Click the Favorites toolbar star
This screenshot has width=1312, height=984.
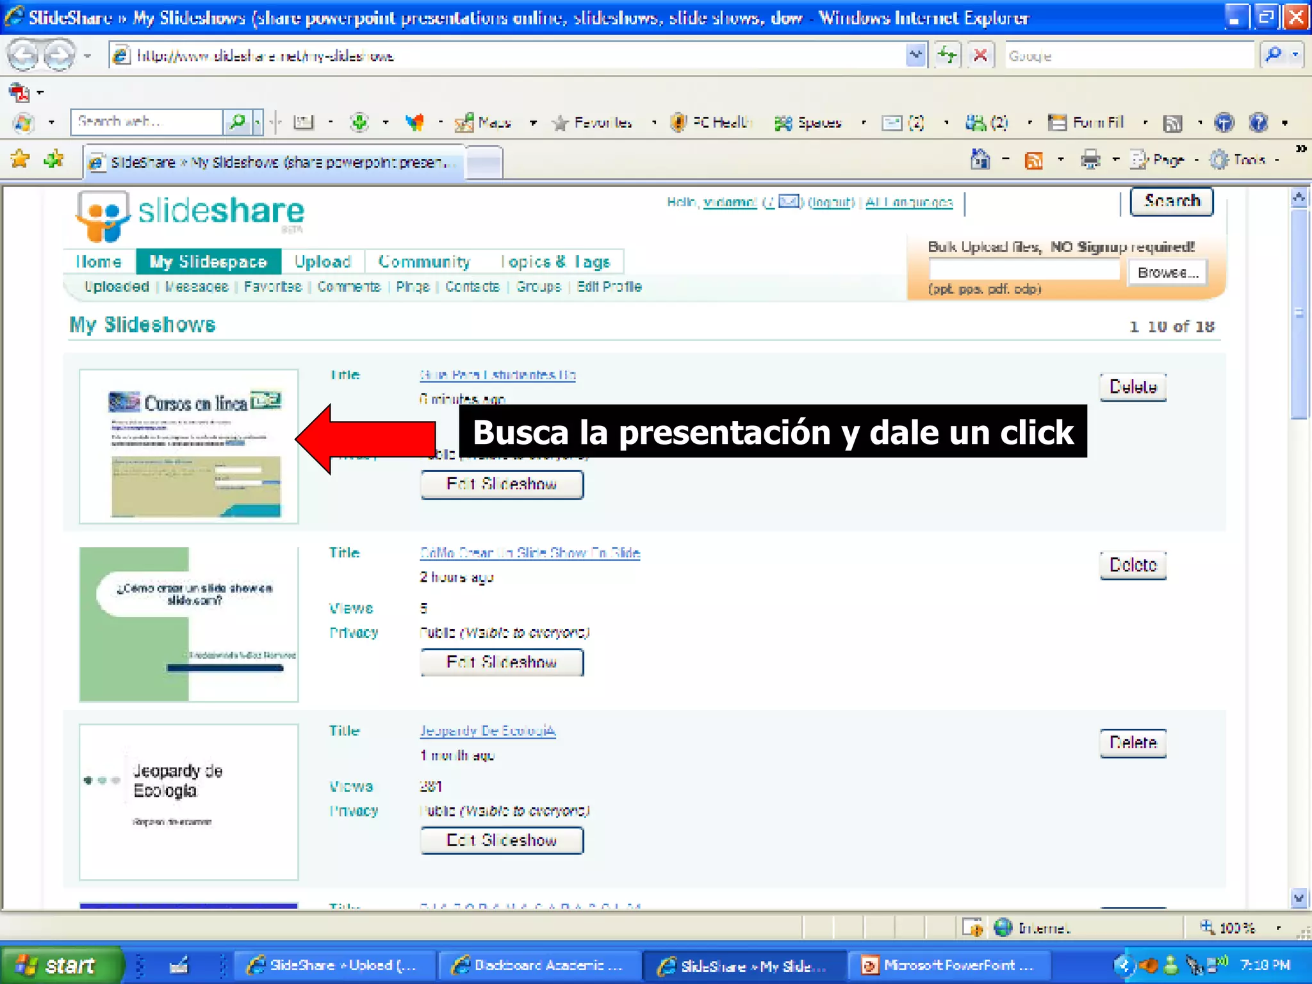point(560,122)
